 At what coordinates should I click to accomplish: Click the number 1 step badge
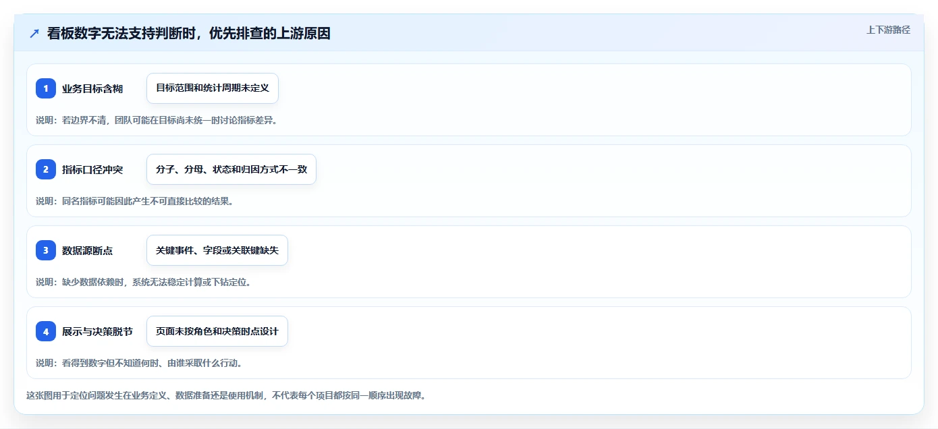(46, 88)
